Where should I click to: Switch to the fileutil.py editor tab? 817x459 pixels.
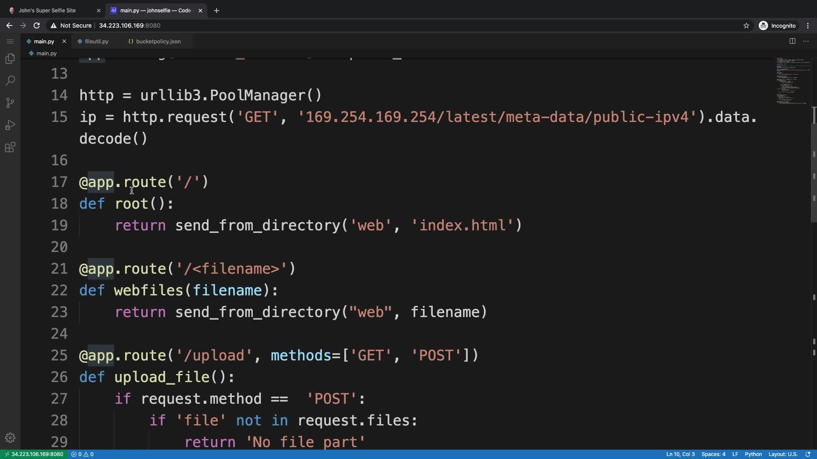tap(96, 41)
